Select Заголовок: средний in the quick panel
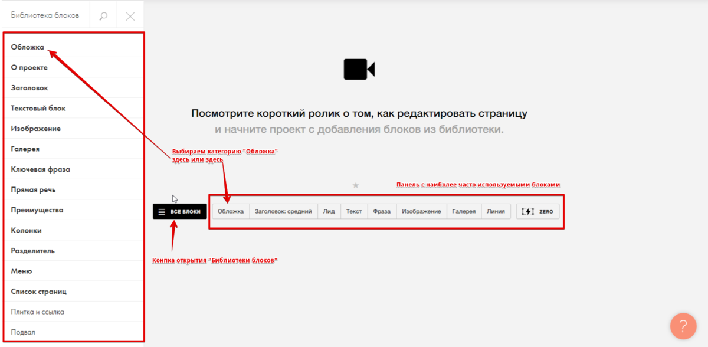Image resolution: width=708 pixels, height=347 pixels. pos(283,211)
